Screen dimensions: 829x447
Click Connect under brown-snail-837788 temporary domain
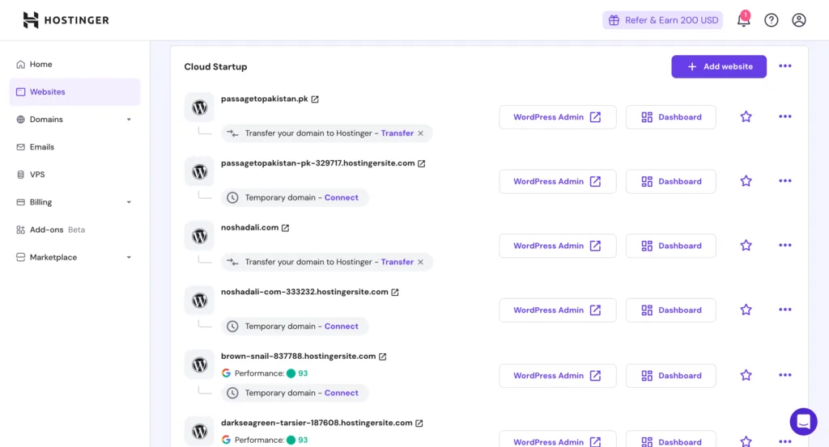click(x=341, y=393)
